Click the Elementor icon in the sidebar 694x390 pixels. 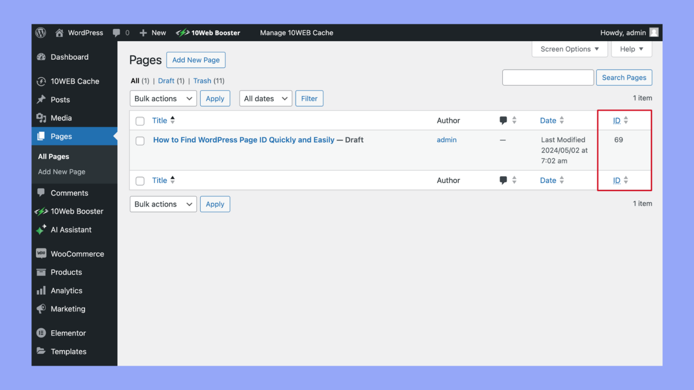[41, 333]
